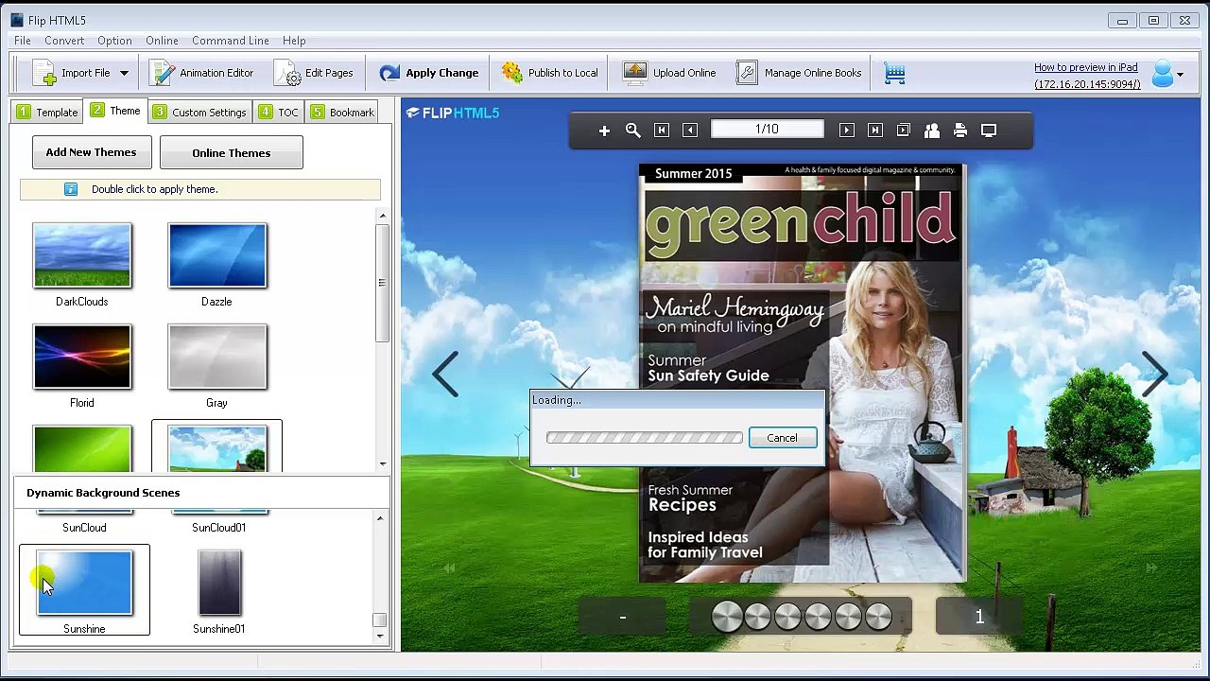This screenshot has height=681, width=1210.
Task: Open the File menu
Action: (x=23, y=41)
